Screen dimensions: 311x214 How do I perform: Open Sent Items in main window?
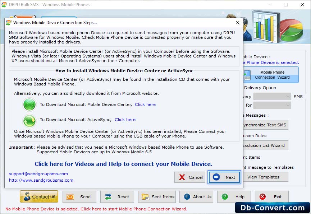click(x=157, y=197)
